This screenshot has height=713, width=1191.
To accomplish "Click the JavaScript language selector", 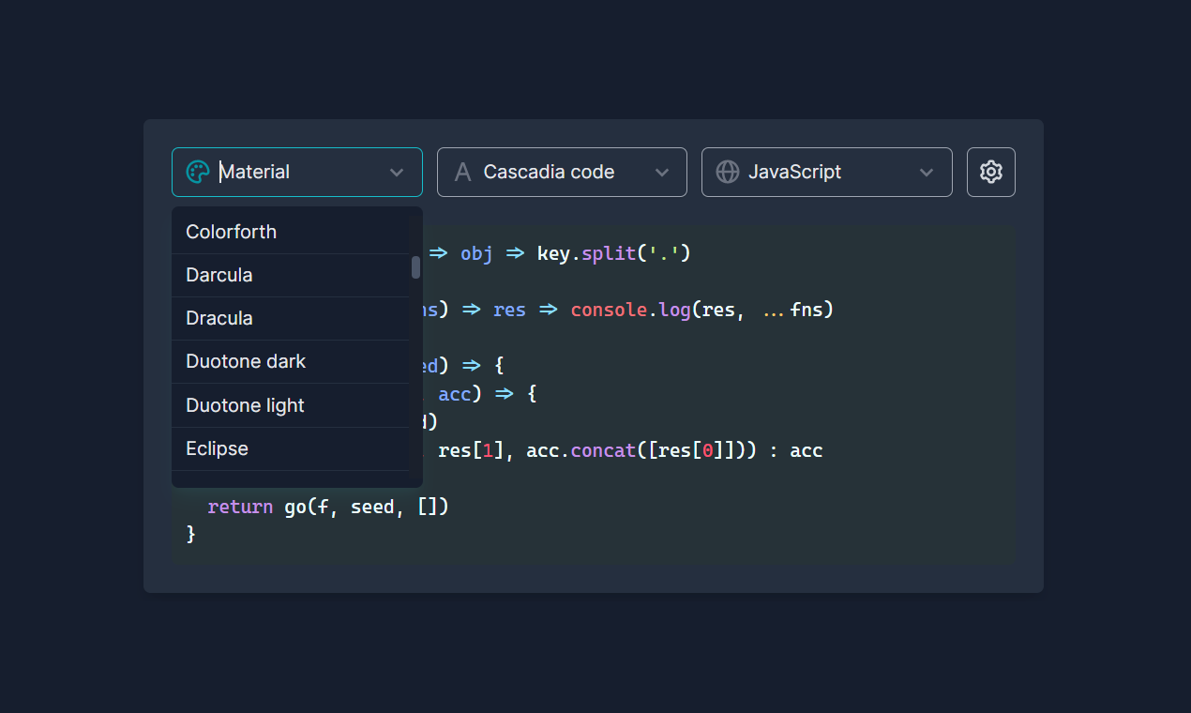I will [x=826, y=172].
